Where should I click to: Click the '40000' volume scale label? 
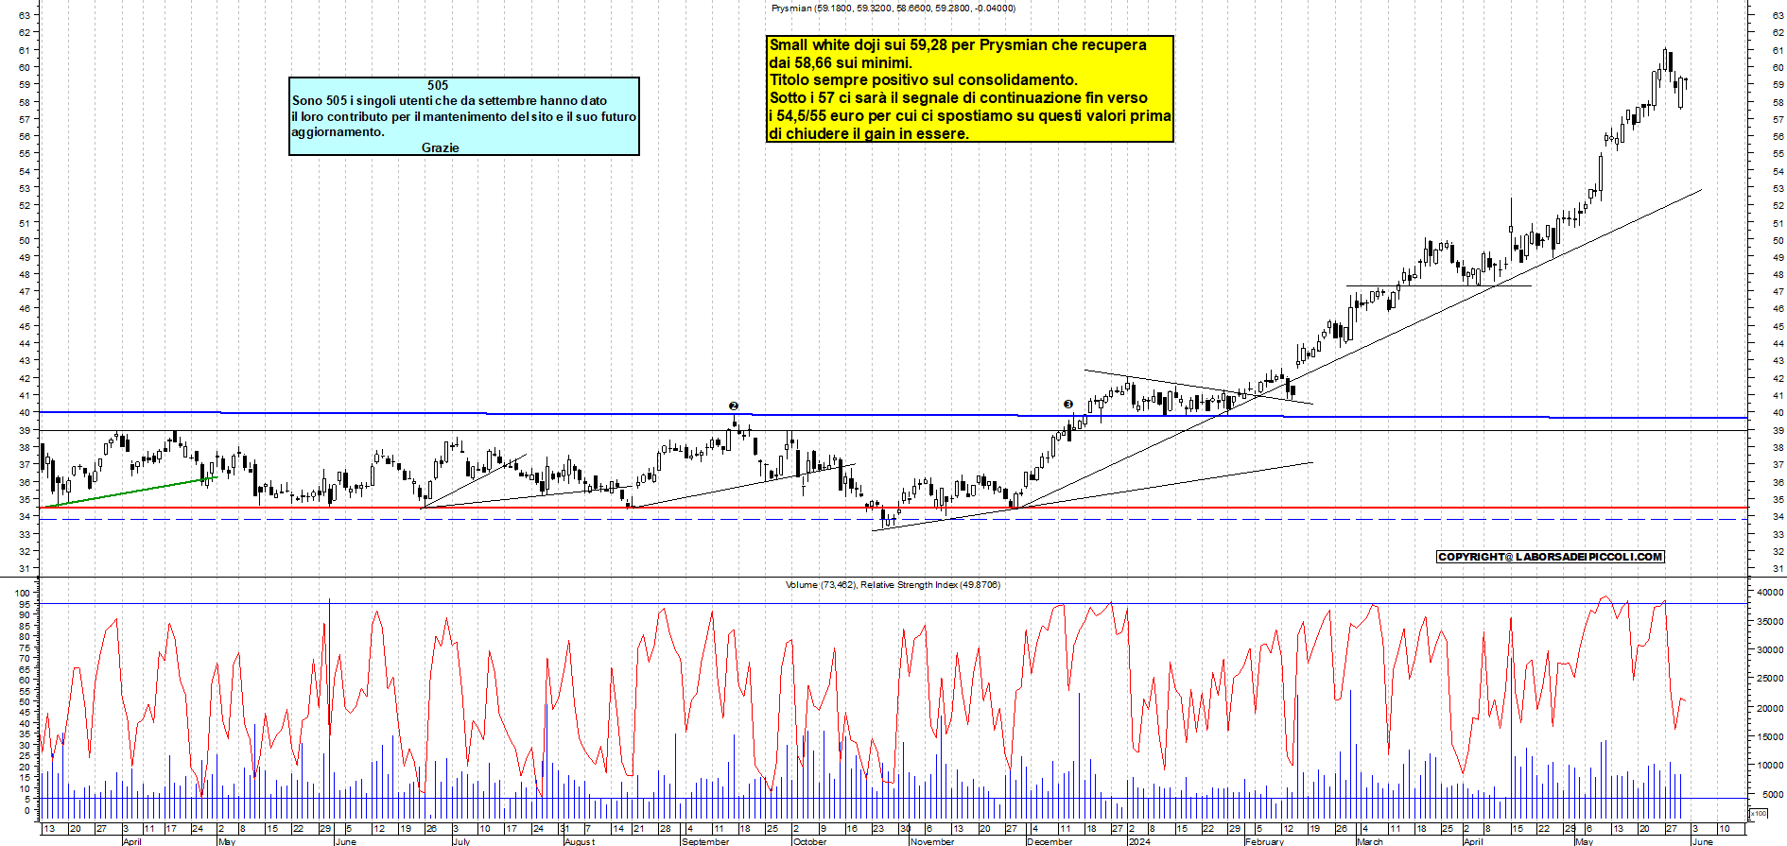click(1770, 593)
